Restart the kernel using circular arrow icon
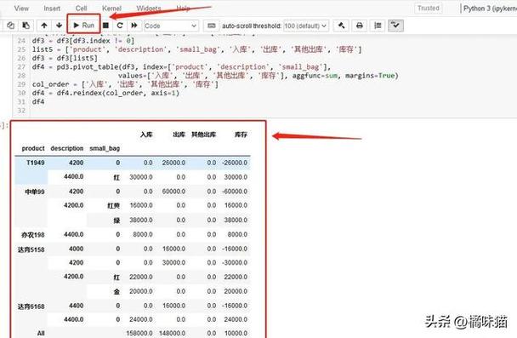The width and height of the screenshot is (517, 338). coord(120,26)
